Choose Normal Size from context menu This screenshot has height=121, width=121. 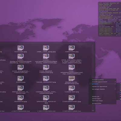pyautogui.click(x=102, y=101)
